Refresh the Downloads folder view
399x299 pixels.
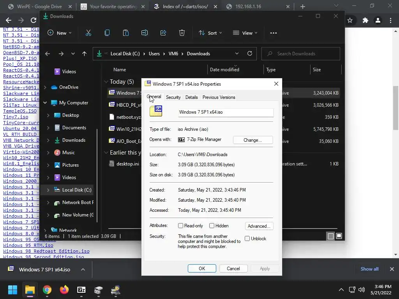tap(250, 53)
